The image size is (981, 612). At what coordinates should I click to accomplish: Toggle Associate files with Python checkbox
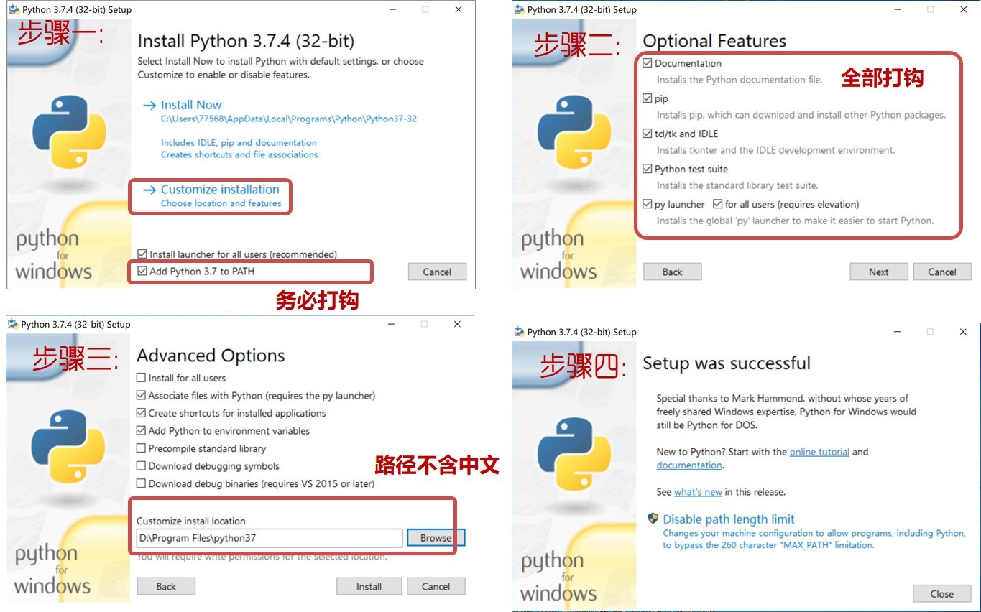pos(141,395)
